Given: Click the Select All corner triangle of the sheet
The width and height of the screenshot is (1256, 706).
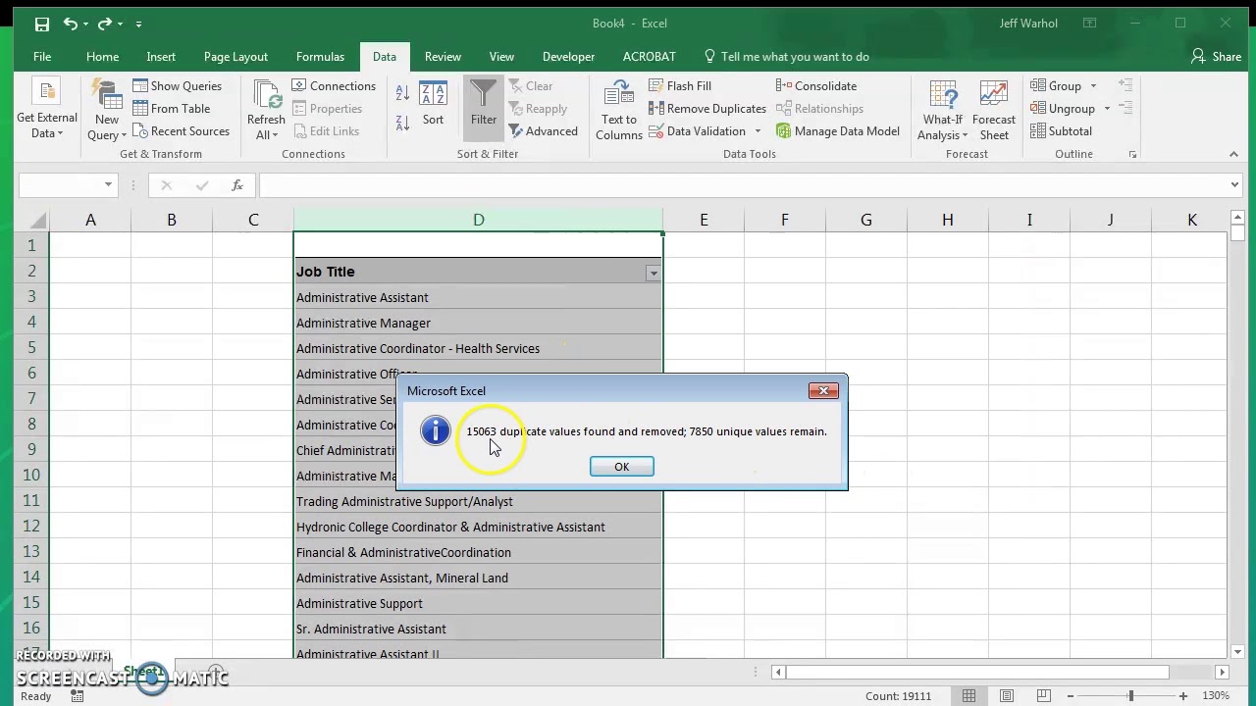Looking at the screenshot, I should pos(36,221).
